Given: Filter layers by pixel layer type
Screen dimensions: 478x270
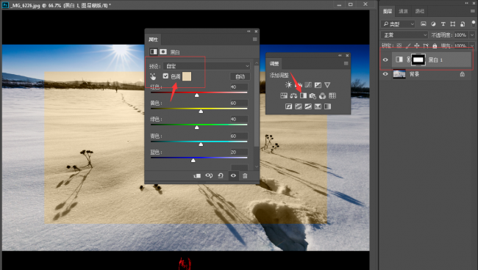Looking at the screenshot, I should coord(423,23).
